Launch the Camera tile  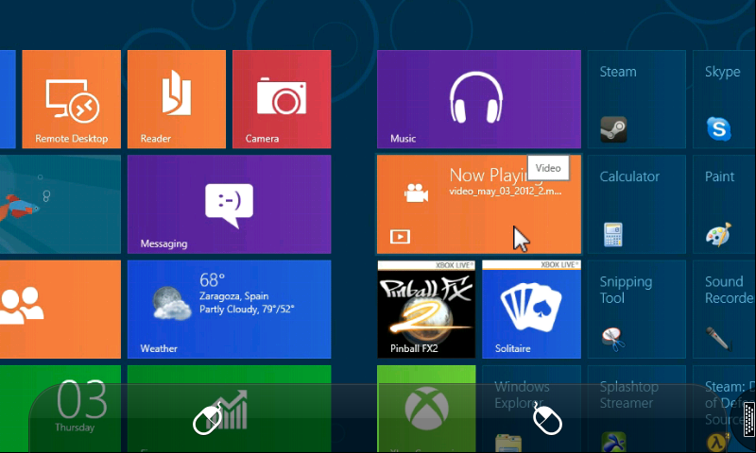pyautogui.click(x=282, y=99)
